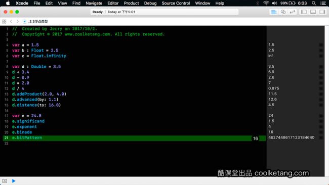Show result inline for 11.5 value
The width and height of the screenshot is (329, 185).
[x=321, y=94]
